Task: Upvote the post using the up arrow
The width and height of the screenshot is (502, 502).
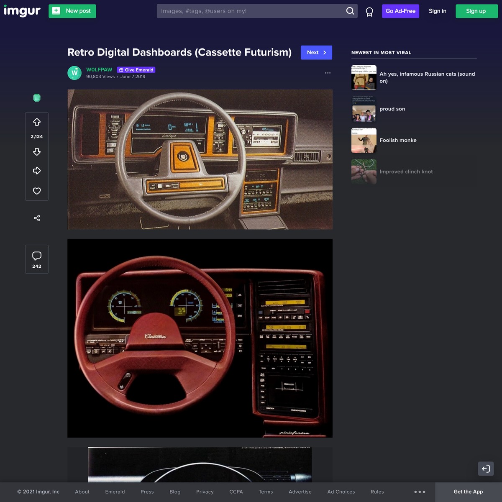Action: click(37, 122)
